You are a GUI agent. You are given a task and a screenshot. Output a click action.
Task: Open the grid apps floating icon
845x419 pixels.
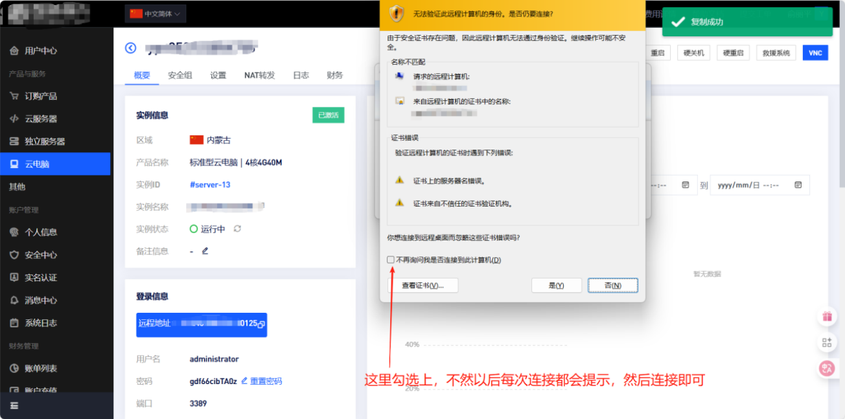coord(827,343)
